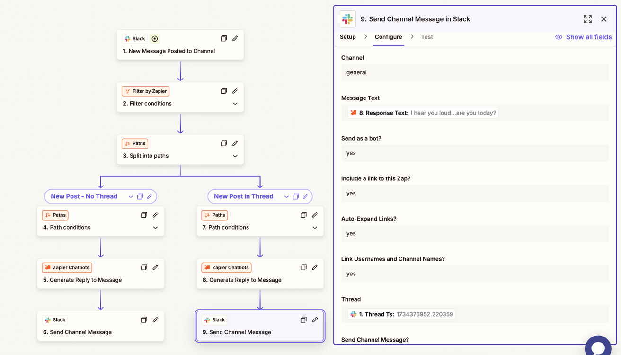Click the trigger badge next to Slack in step 1
Screen dimensions: 621x355
click(x=155, y=39)
